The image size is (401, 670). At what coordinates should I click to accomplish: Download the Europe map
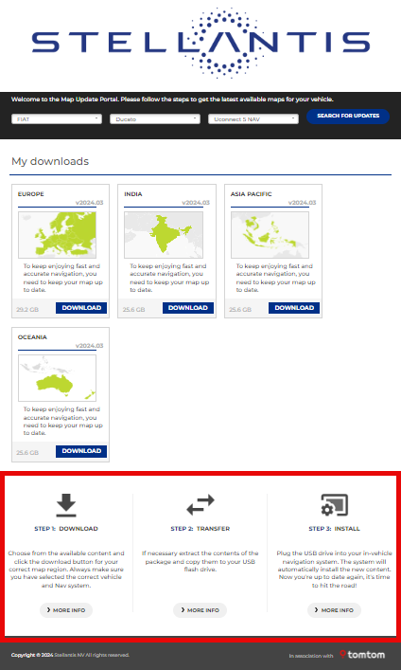point(81,308)
